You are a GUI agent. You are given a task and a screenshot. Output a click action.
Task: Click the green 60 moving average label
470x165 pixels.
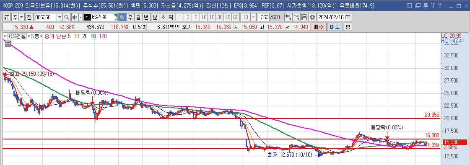point(93,36)
